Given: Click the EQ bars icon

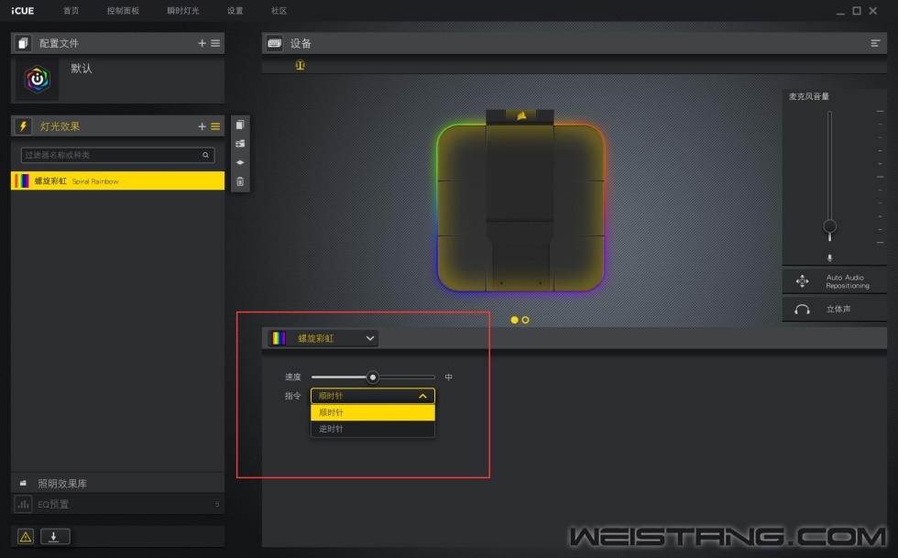Looking at the screenshot, I should (x=23, y=504).
